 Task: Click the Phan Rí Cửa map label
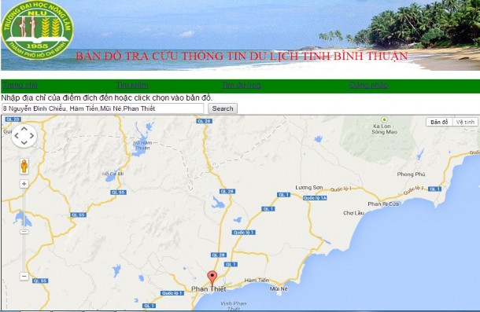coord(383,204)
